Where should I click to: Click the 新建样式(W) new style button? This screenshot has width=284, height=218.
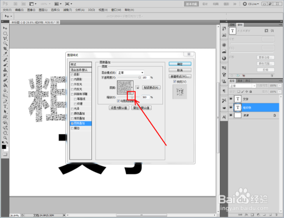[x=180, y=76]
